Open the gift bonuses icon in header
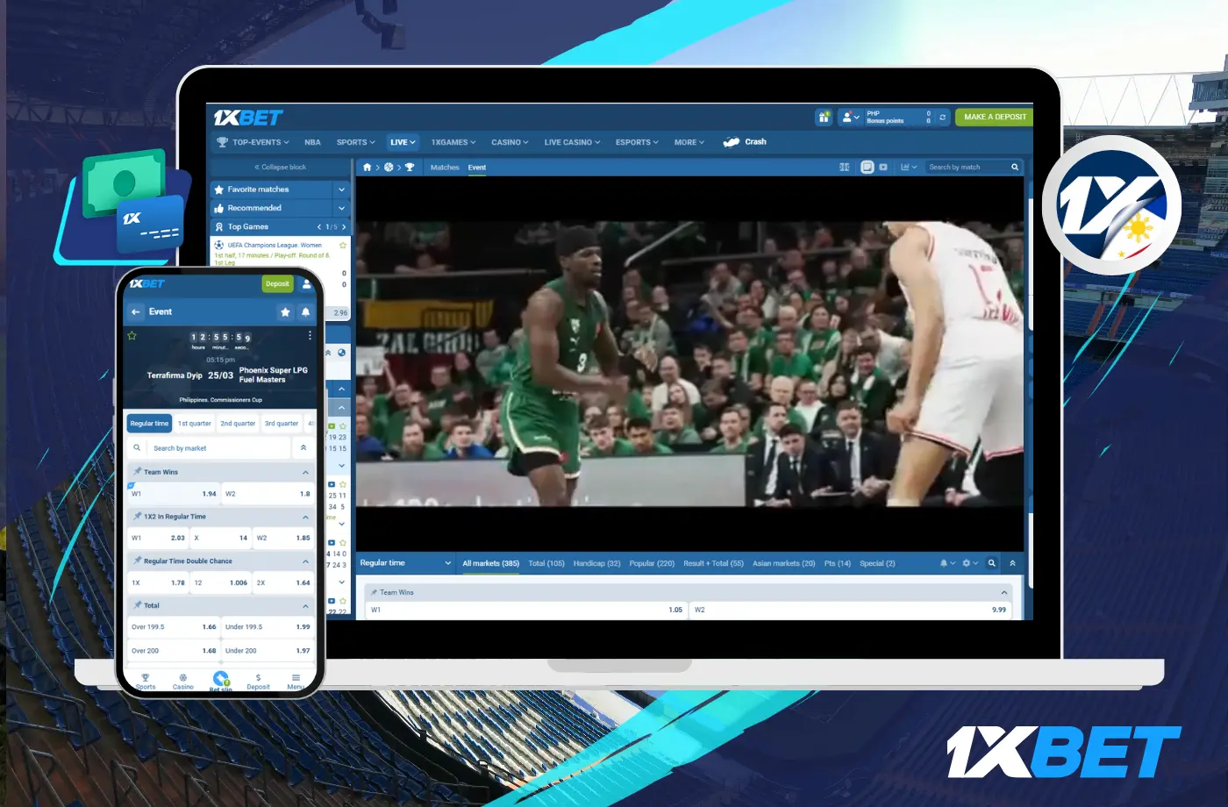 (x=824, y=117)
